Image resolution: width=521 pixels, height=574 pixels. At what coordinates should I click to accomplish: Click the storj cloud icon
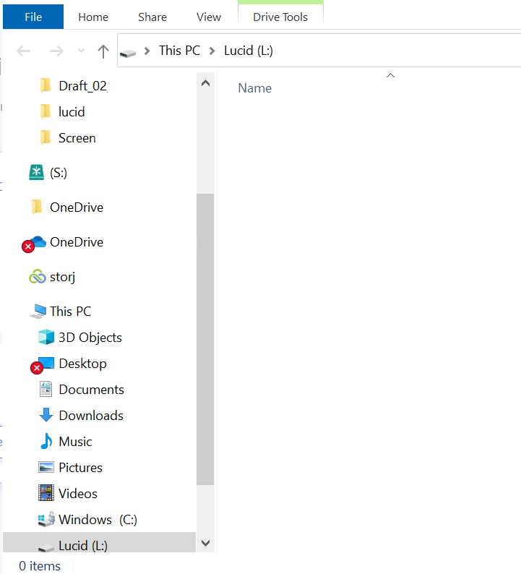tap(37, 277)
